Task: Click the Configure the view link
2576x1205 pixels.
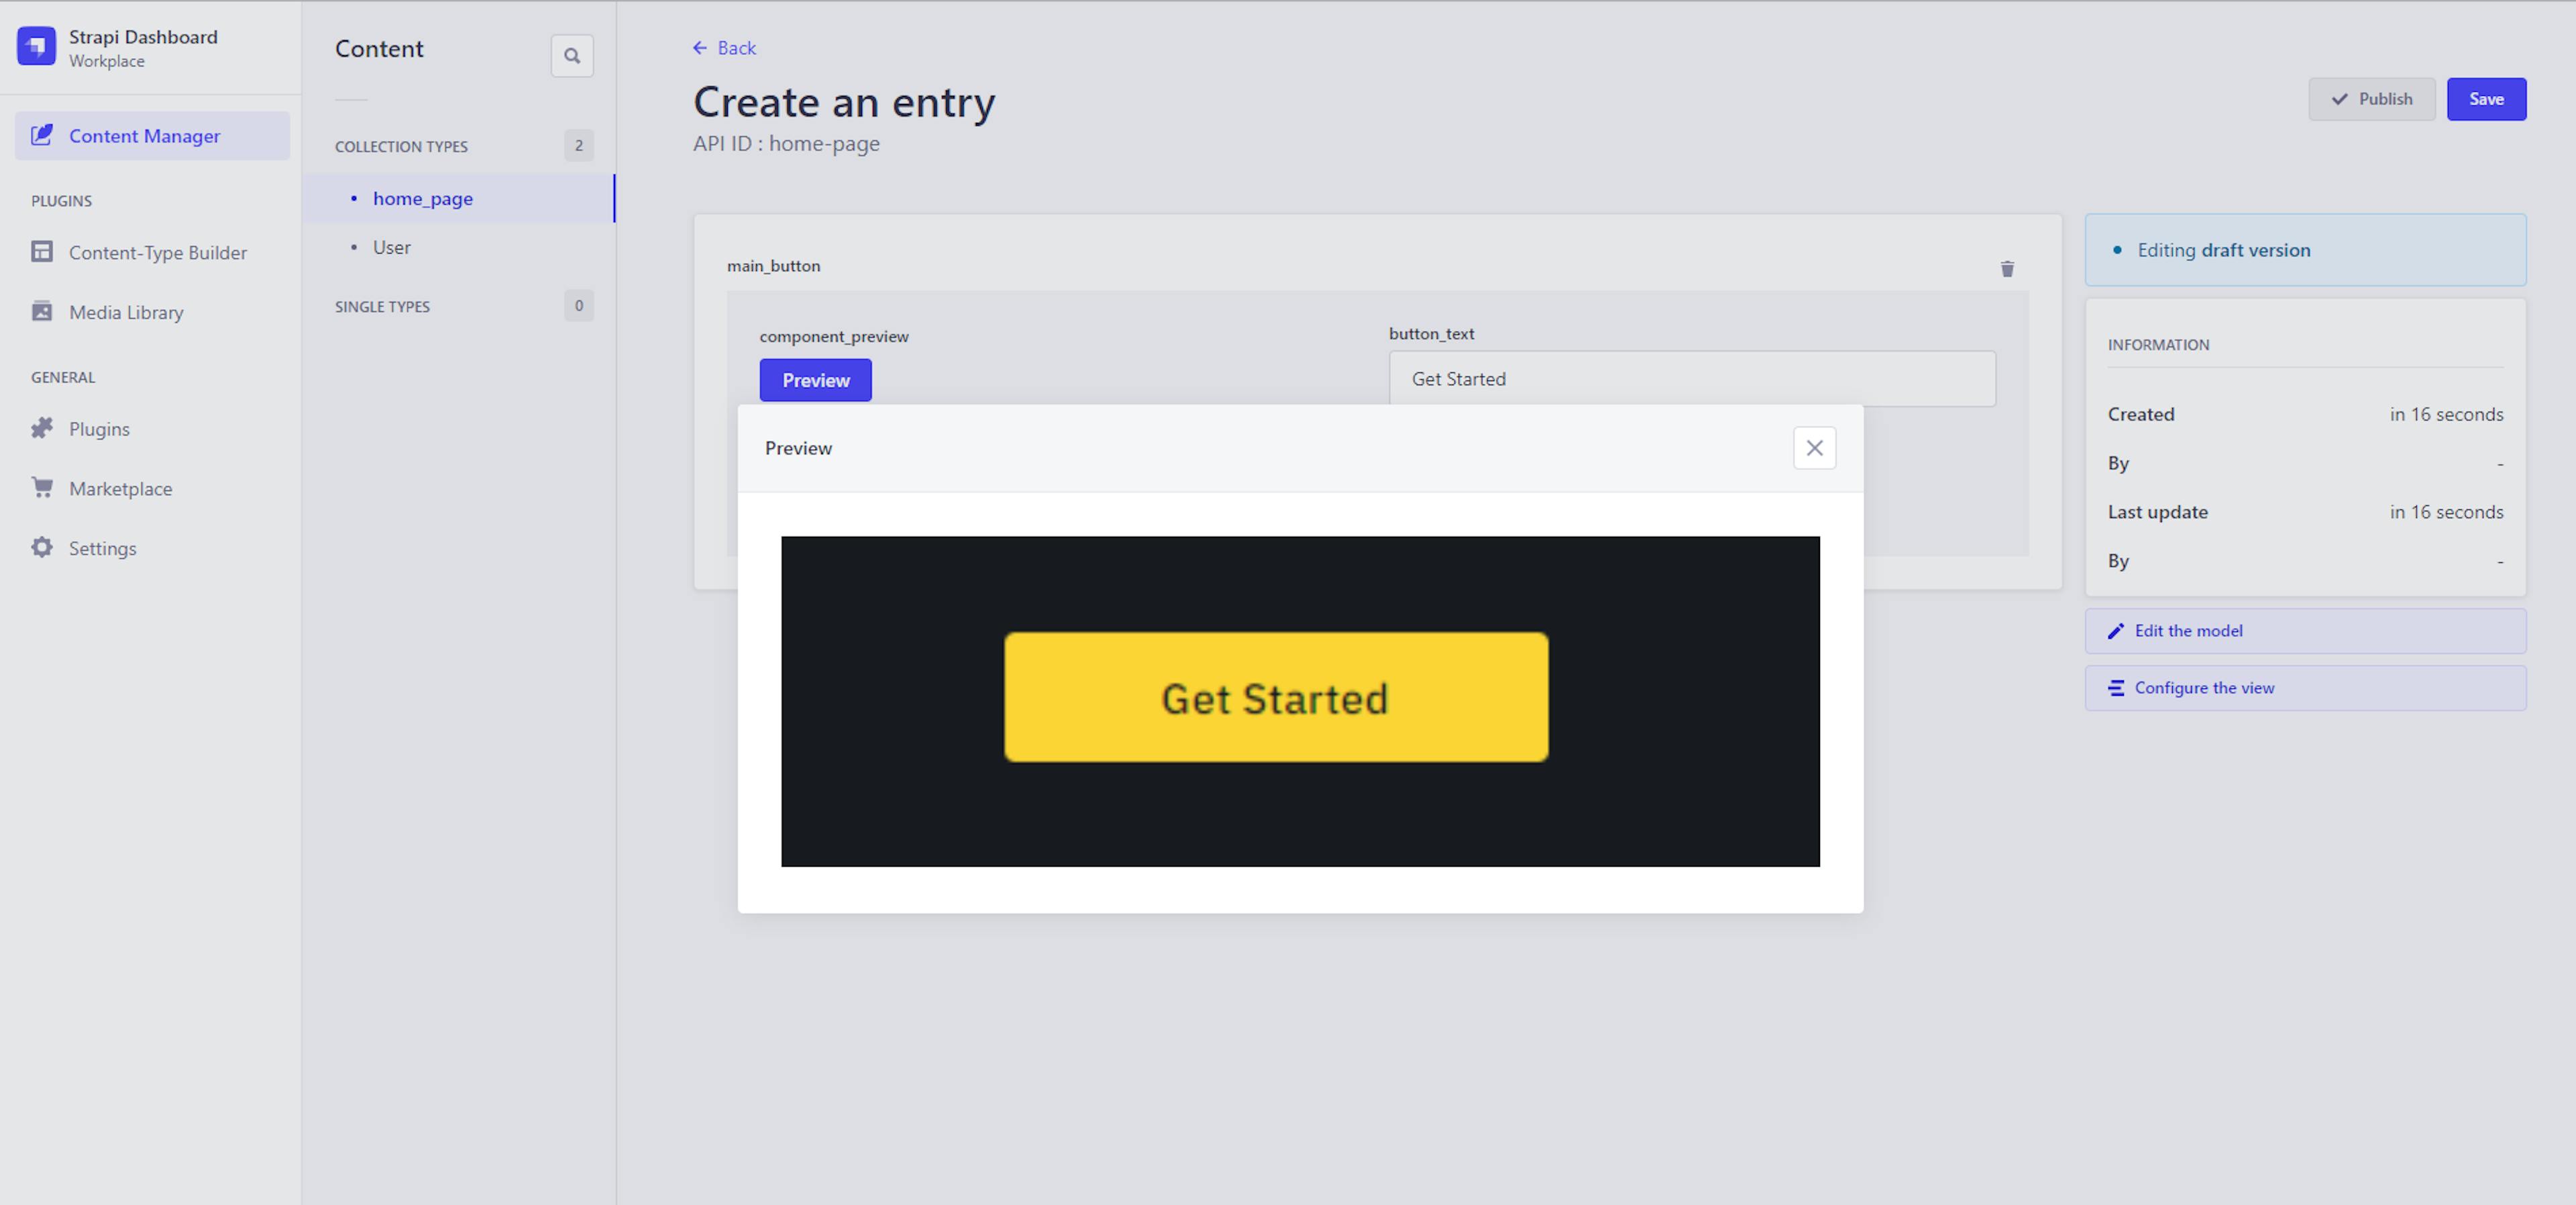Action: [x=2203, y=687]
